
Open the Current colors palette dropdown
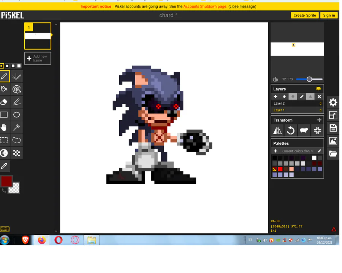tap(298, 151)
